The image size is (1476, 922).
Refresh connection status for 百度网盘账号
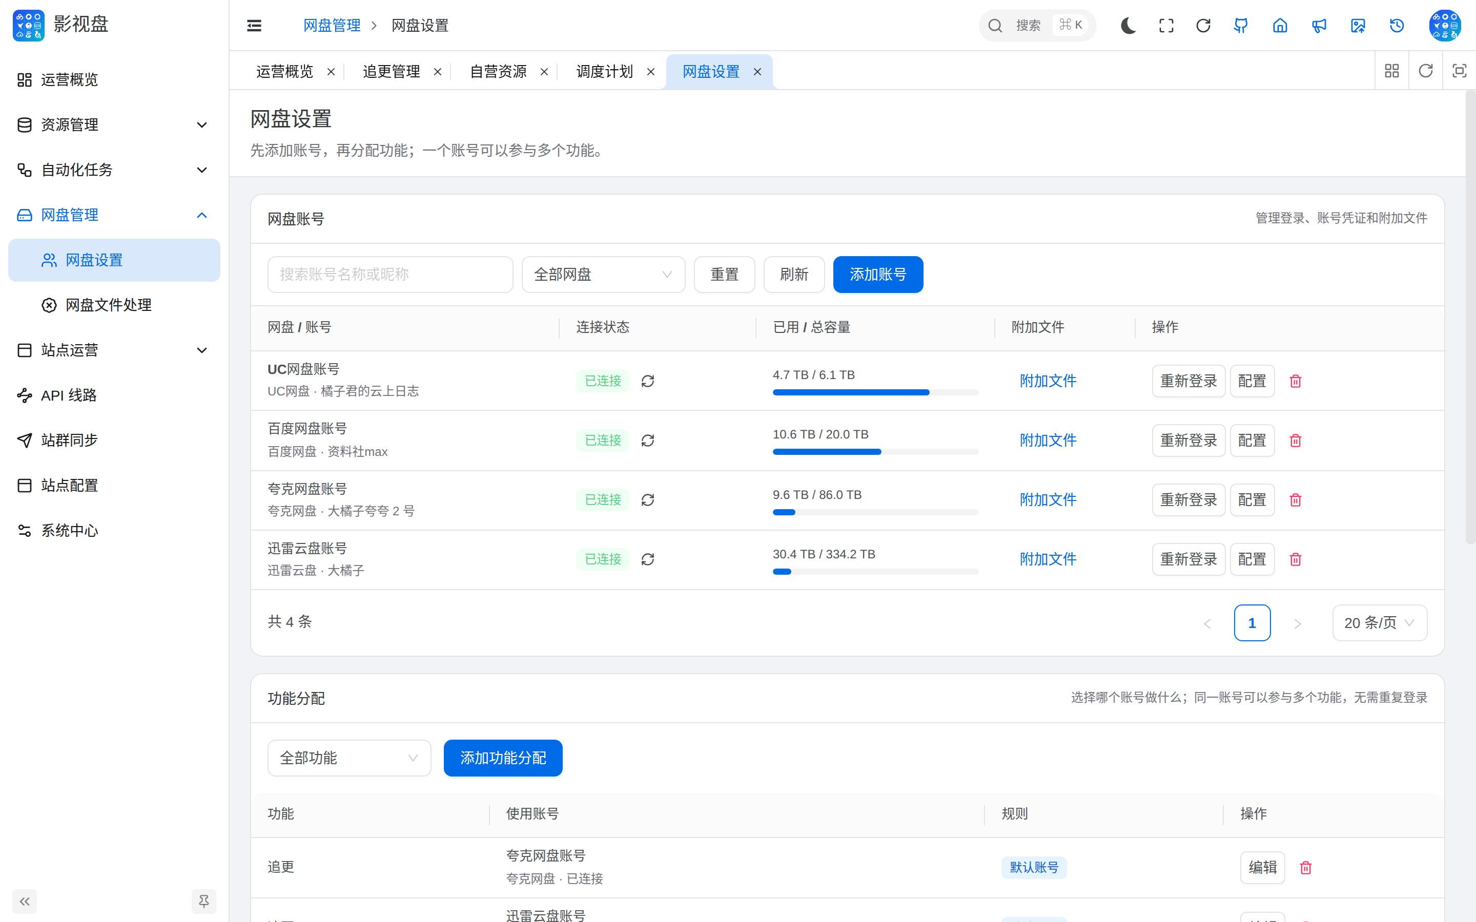coord(648,441)
